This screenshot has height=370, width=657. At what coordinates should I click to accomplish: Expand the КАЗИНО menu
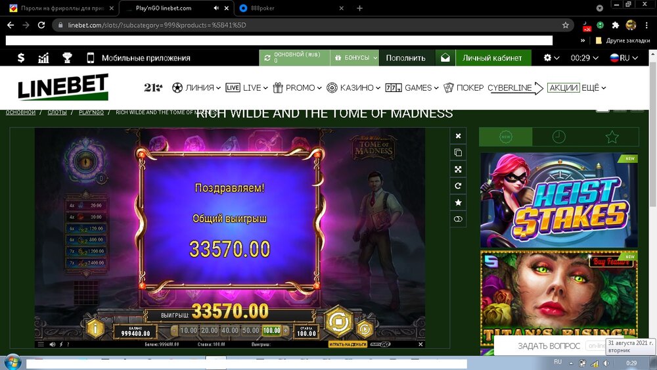(x=353, y=87)
